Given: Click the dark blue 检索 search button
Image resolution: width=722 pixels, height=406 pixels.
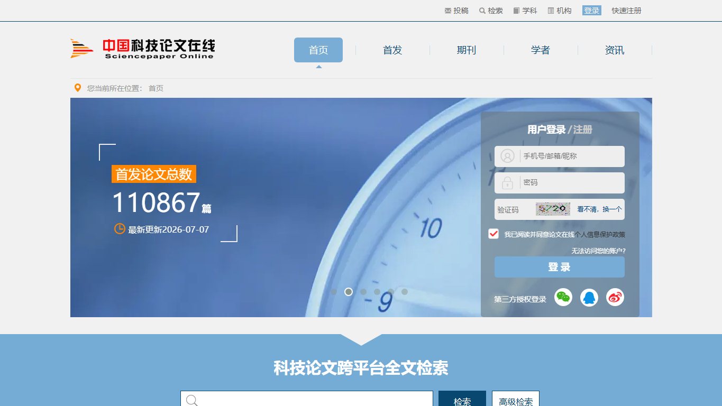Looking at the screenshot, I should 462,399.
